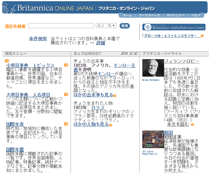The height and width of the screenshot is (173, 210).
Task: Click orange arrow icon under 閲覧メニュー heading
Action: pos(7,61)
